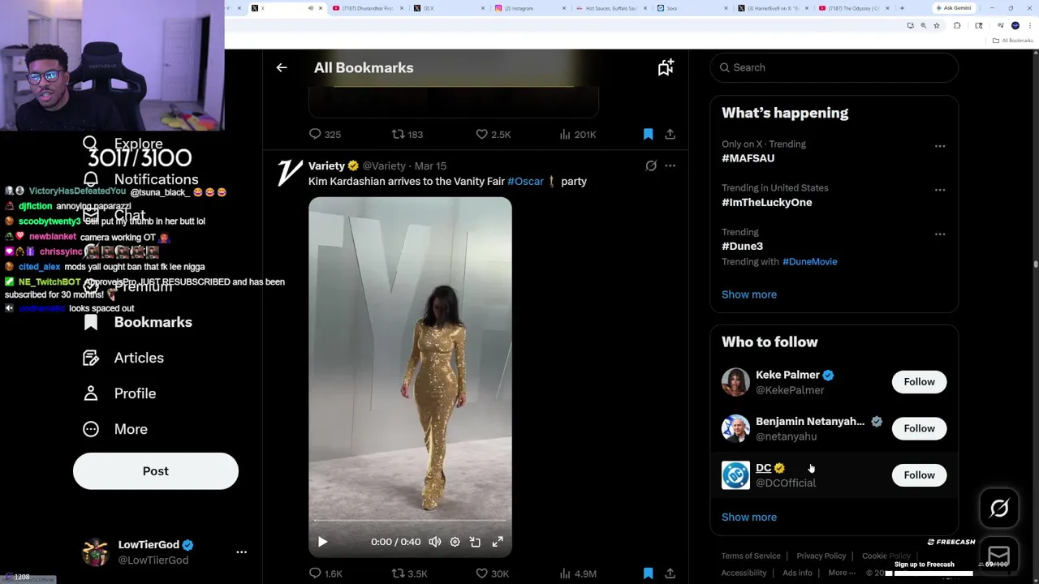The image size is (1039, 584).
Task: Expand the More menu in sidebar
Action: click(x=115, y=429)
